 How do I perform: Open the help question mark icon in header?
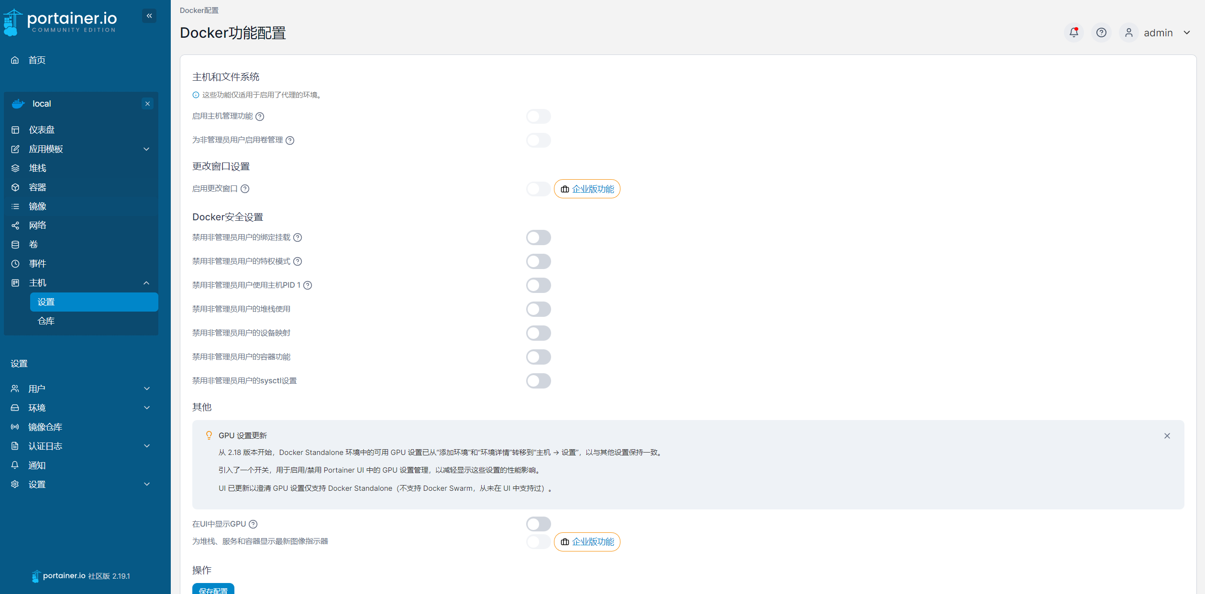1101,32
